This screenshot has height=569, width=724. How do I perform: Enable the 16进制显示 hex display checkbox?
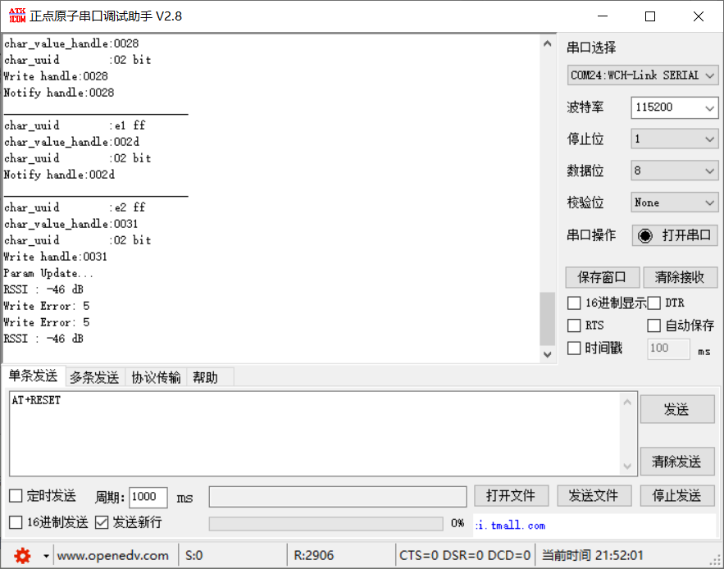coord(574,303)
